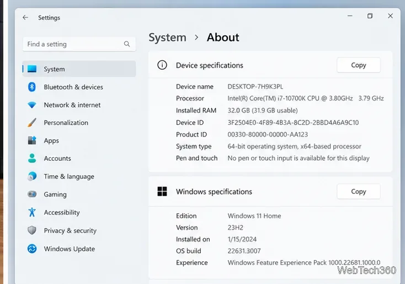This screenshot has width=405, height=284.
Task: Open Time & language label
Action: (69, 176)
